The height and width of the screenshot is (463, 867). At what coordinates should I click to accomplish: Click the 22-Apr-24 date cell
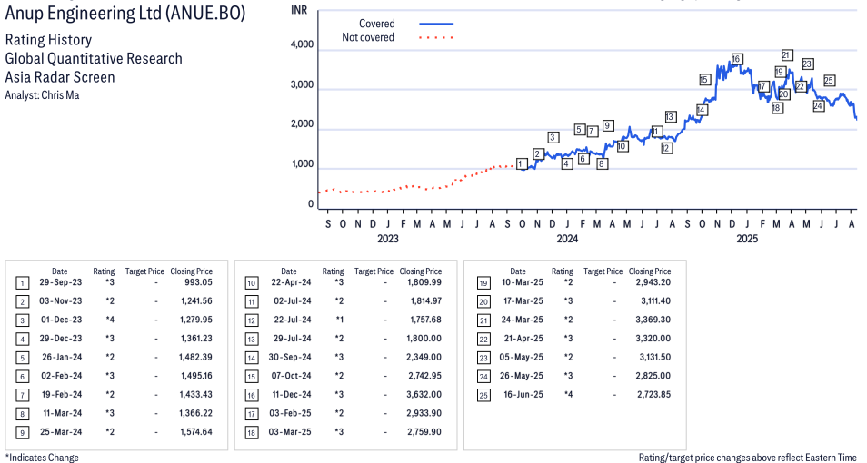pos(292,282)
